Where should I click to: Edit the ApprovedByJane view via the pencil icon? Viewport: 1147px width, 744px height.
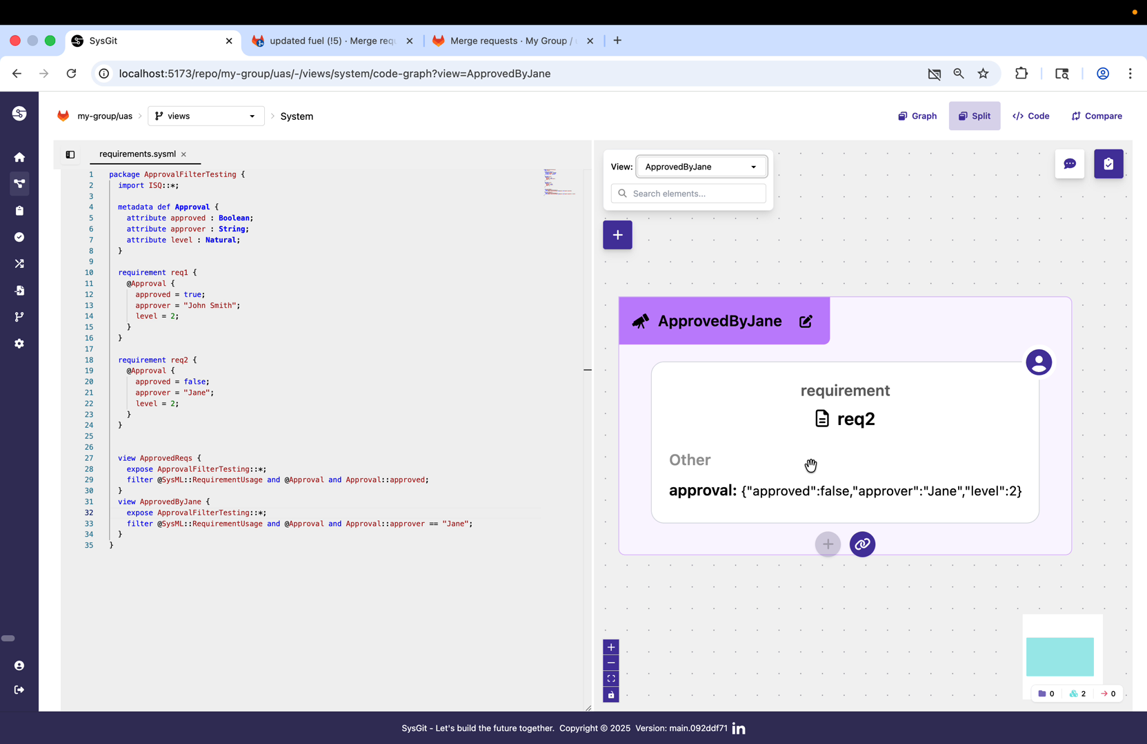point(806,321)
